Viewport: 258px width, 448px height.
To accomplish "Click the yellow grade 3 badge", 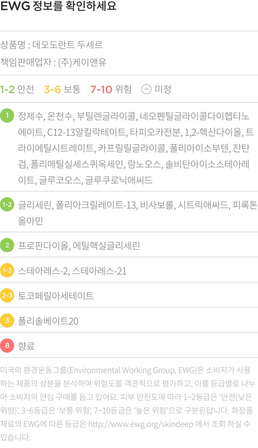I will [x=7, y=321].
